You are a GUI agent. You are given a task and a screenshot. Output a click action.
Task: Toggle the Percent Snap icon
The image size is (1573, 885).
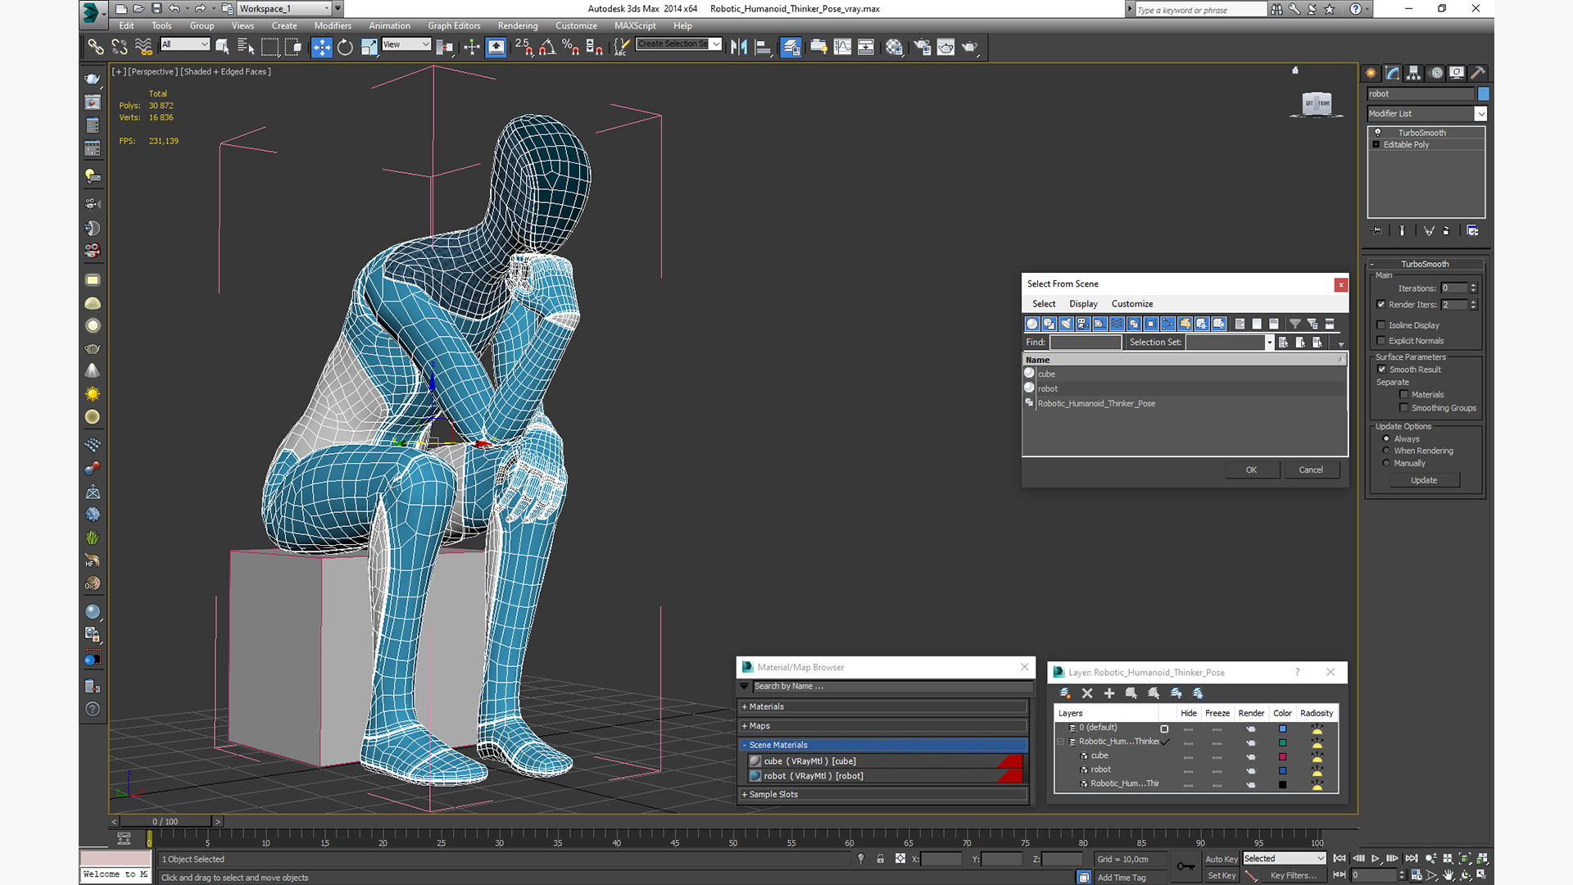pos(571,47)
